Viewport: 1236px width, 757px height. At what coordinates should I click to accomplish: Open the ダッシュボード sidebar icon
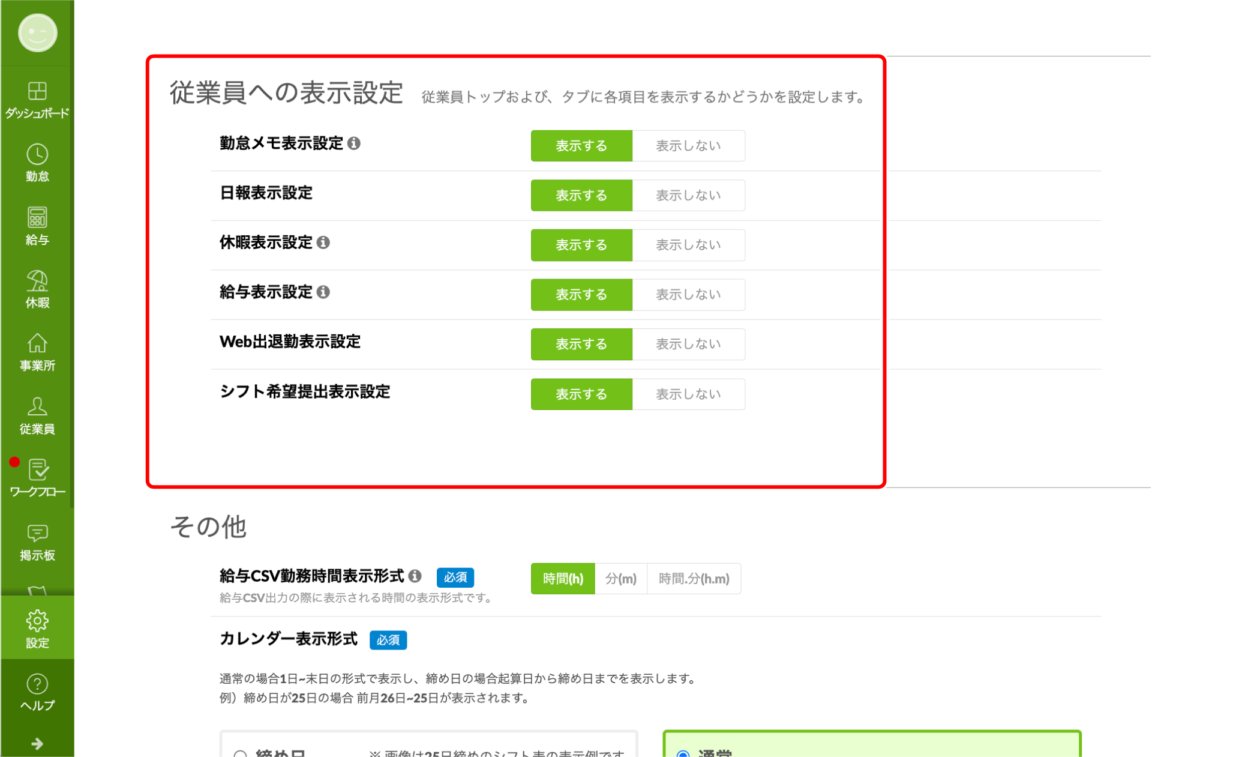coord(37,92)
